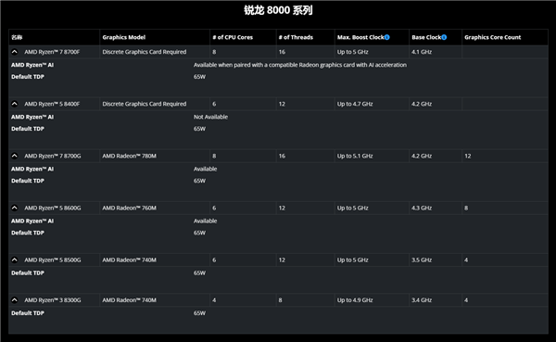This screenshot has width=556, height=342.
Task: Open the AMD Ryzen 7 8700G name
Action: coord(53,156)
